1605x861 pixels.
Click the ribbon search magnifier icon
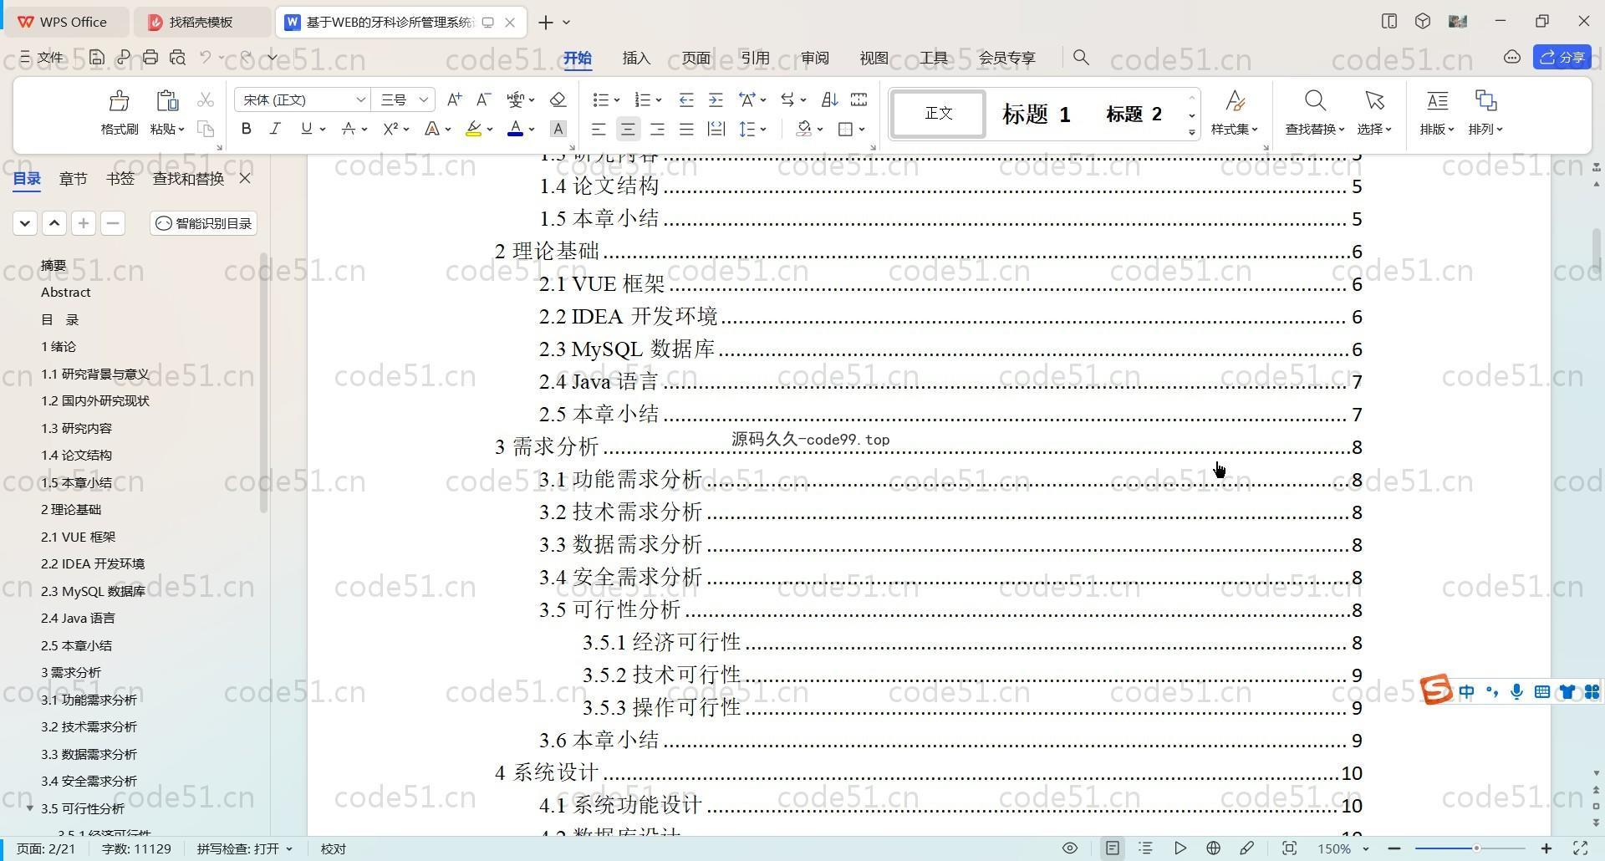[1081, 58]
